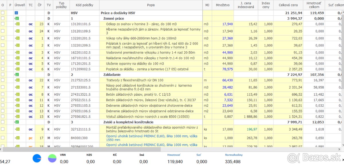Click the Normohodiny label in summary bar
Image resolution: width=344 pixels, height=166 pixels.
point(233,155)
